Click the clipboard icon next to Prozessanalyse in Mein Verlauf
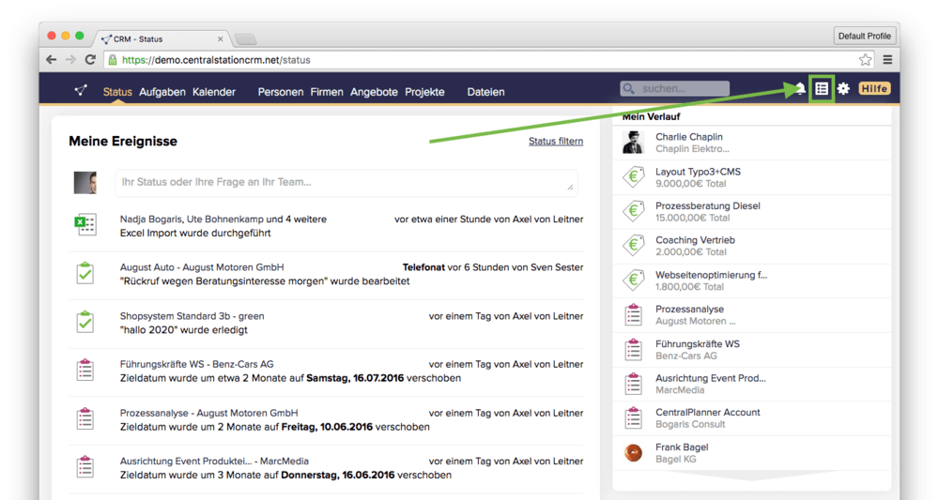This screenshot has width=939, height=500. [633, 315]
